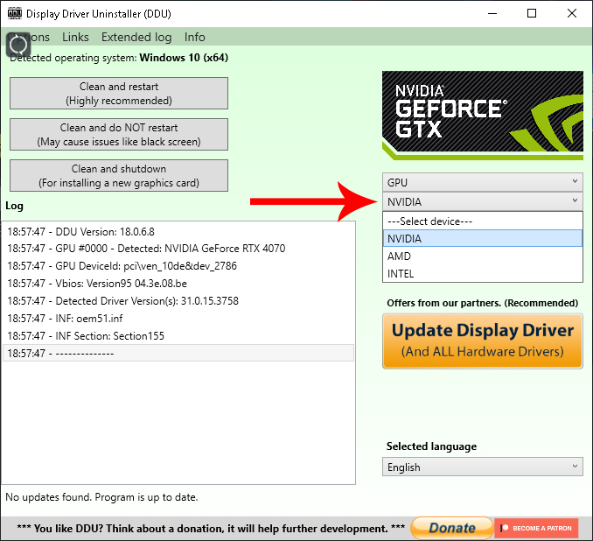The image size is (593, 541).
Task: Open the English language dropdown
Action: (x=483, y=467)
